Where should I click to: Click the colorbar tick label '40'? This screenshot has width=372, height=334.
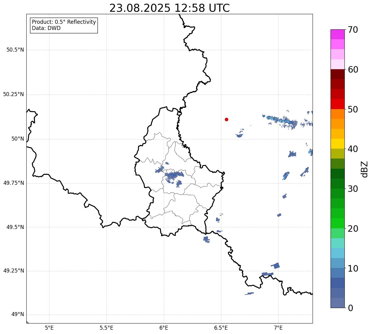pos(353,149)
